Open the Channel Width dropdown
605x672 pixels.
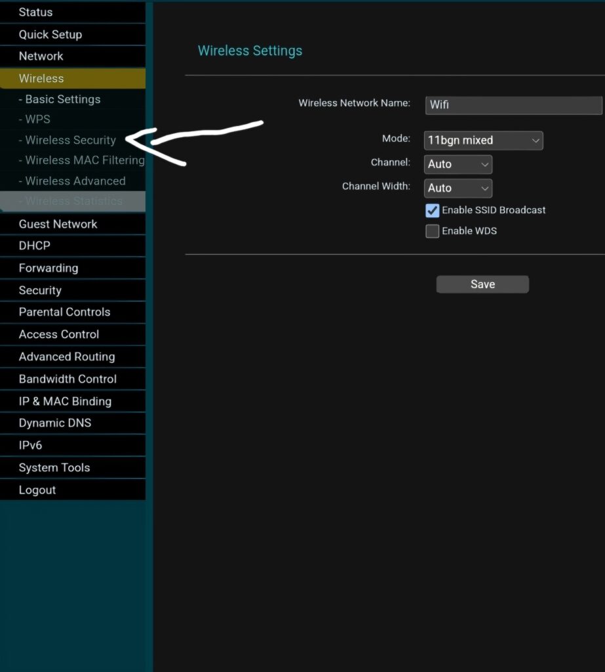point(458,188)
